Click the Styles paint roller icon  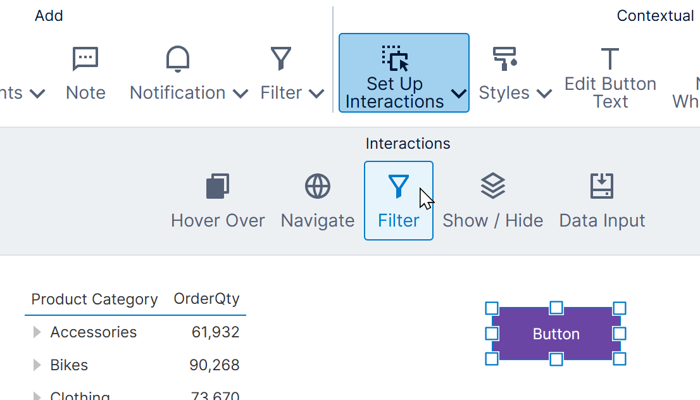504,58
